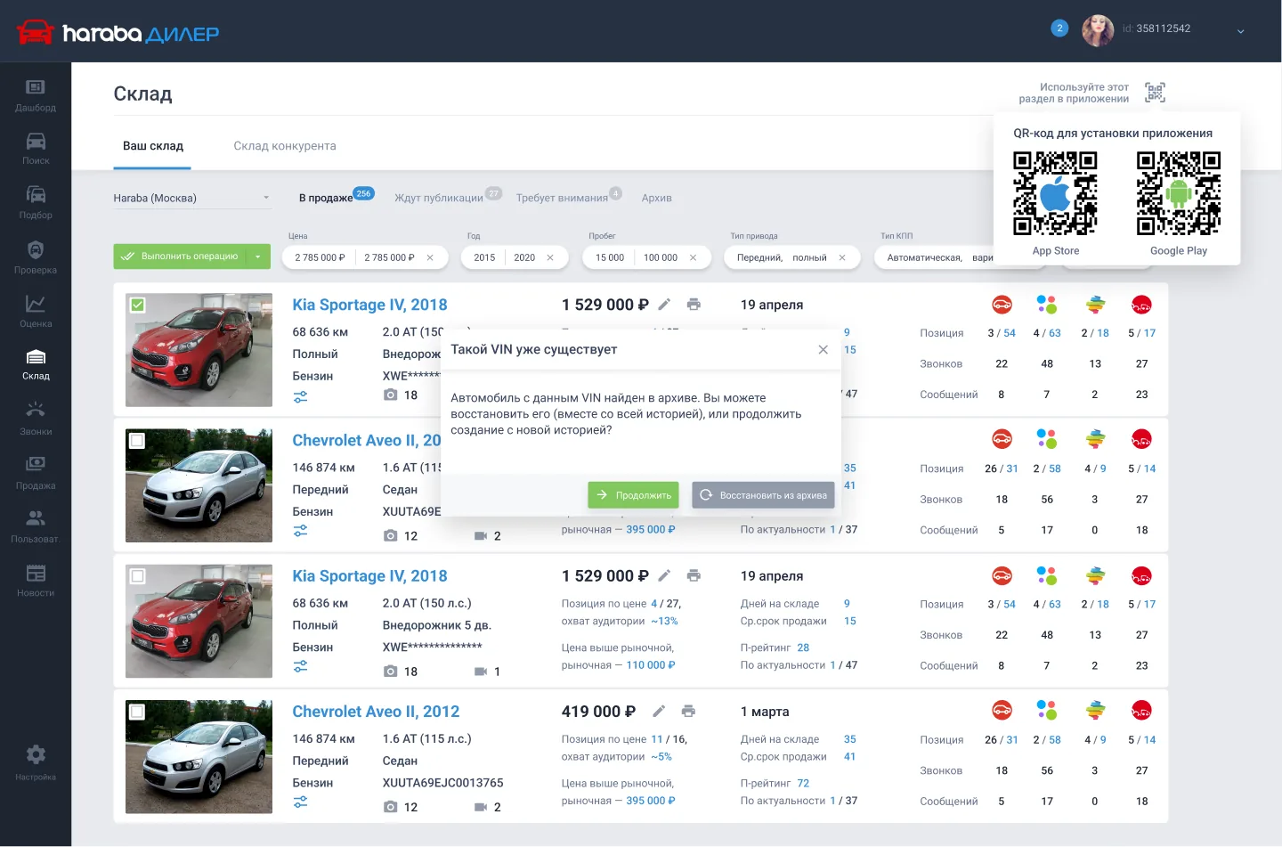The image size is (1282, 847).
Task: Clear the Цена price filter
Action: [430, 257]
